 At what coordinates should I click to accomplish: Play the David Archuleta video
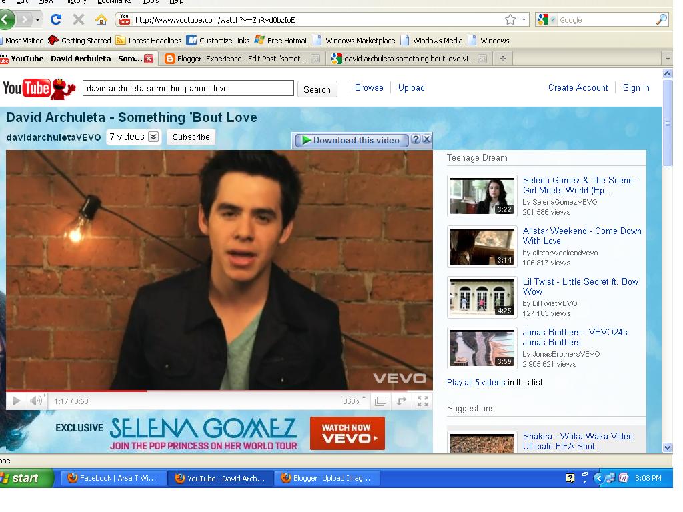[17, 401]
